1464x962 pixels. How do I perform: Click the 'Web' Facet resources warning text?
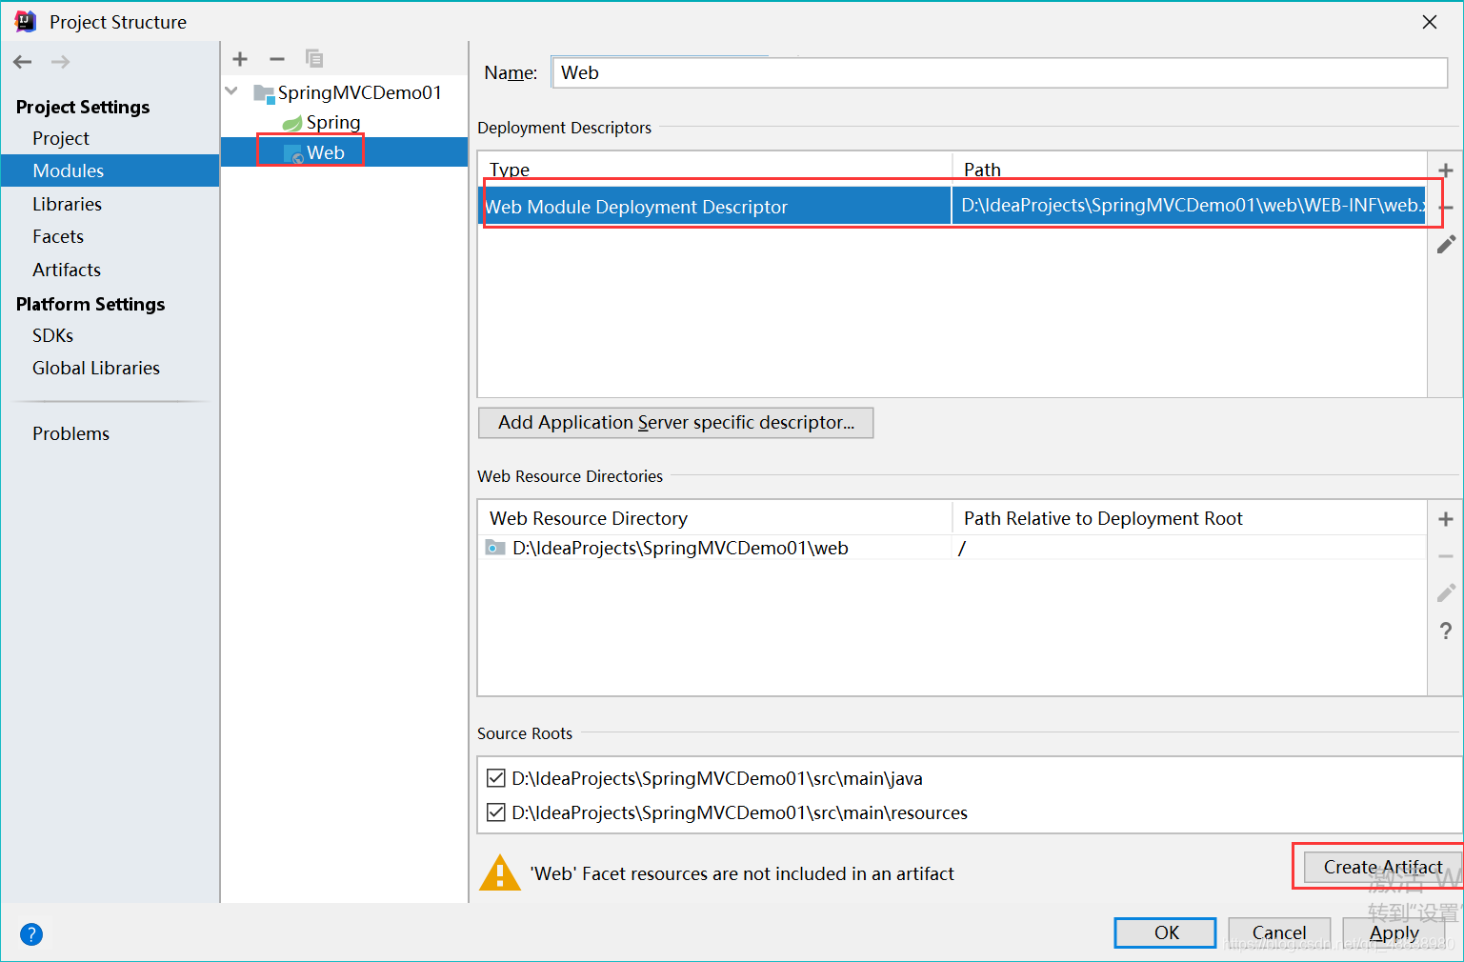coord(742,873)
